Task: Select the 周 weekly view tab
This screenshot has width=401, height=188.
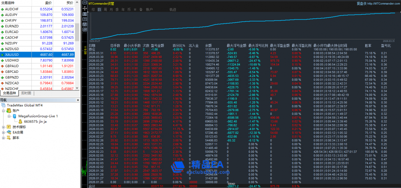Action: click(105, 9)
